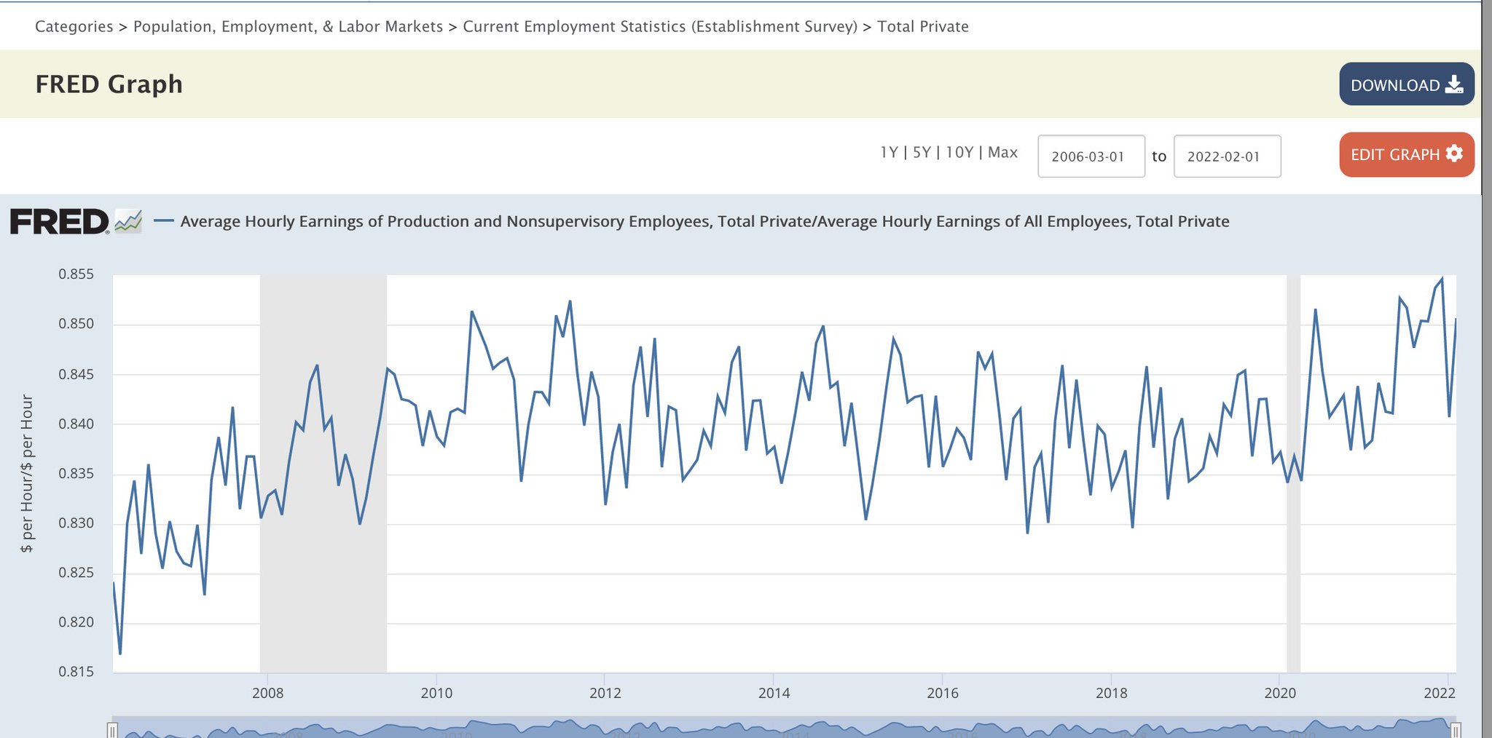Click the gear icon on EDIT GRAPH button
The image size is (1492, 738).
tap(1454, 154)
